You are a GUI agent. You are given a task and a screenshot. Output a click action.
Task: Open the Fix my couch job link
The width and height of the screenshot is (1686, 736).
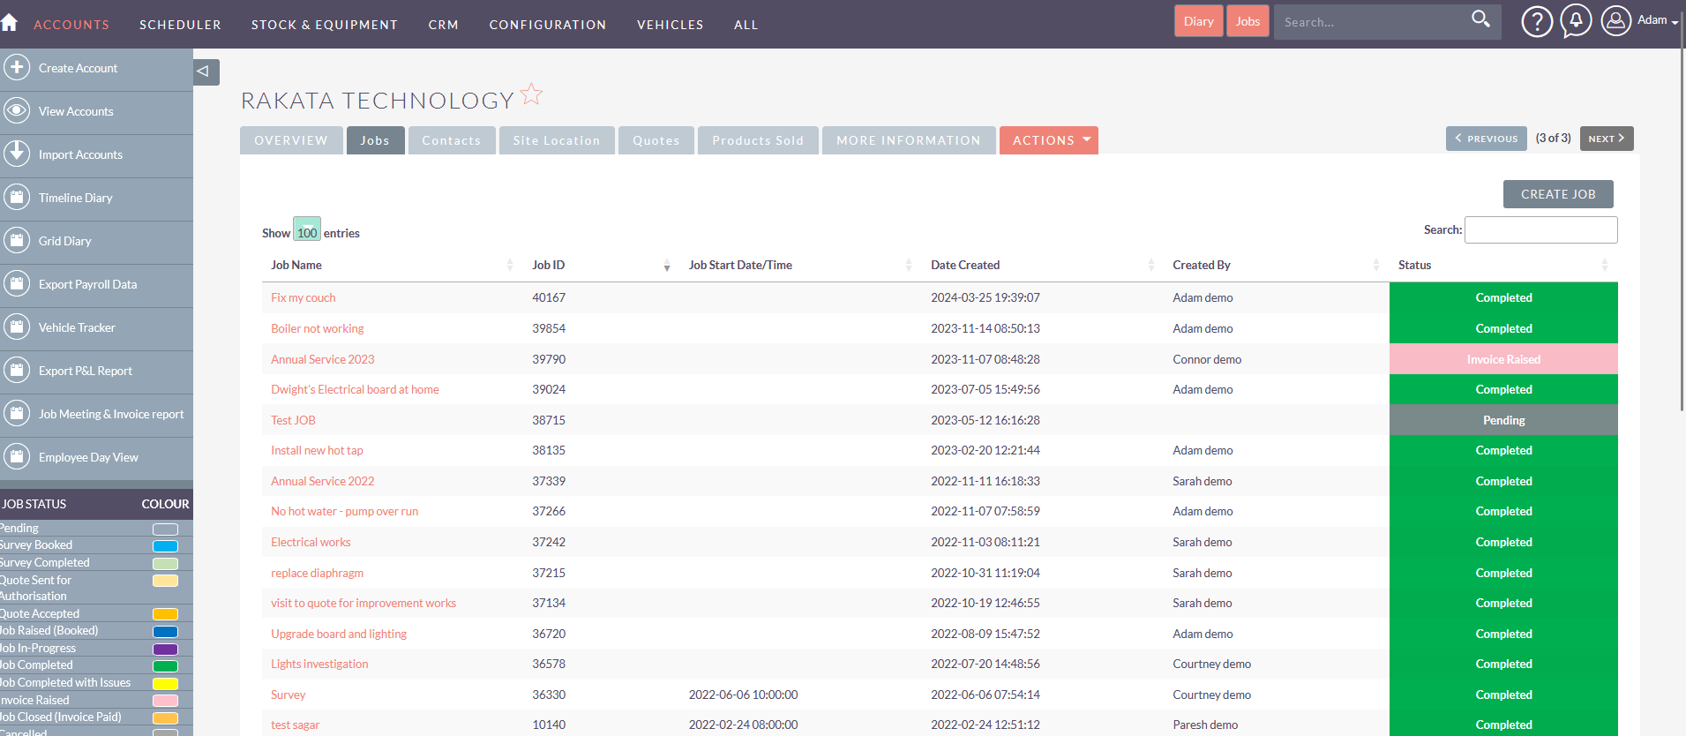(303, 297)
